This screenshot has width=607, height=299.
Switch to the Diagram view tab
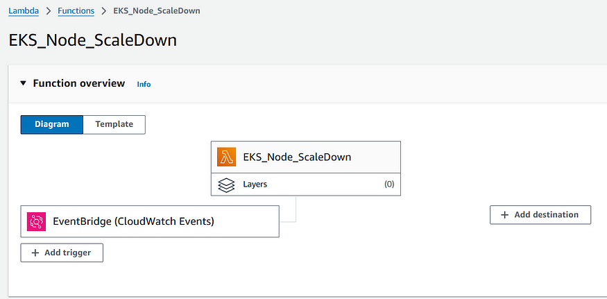pyautogui.click(x=52, y=125)
